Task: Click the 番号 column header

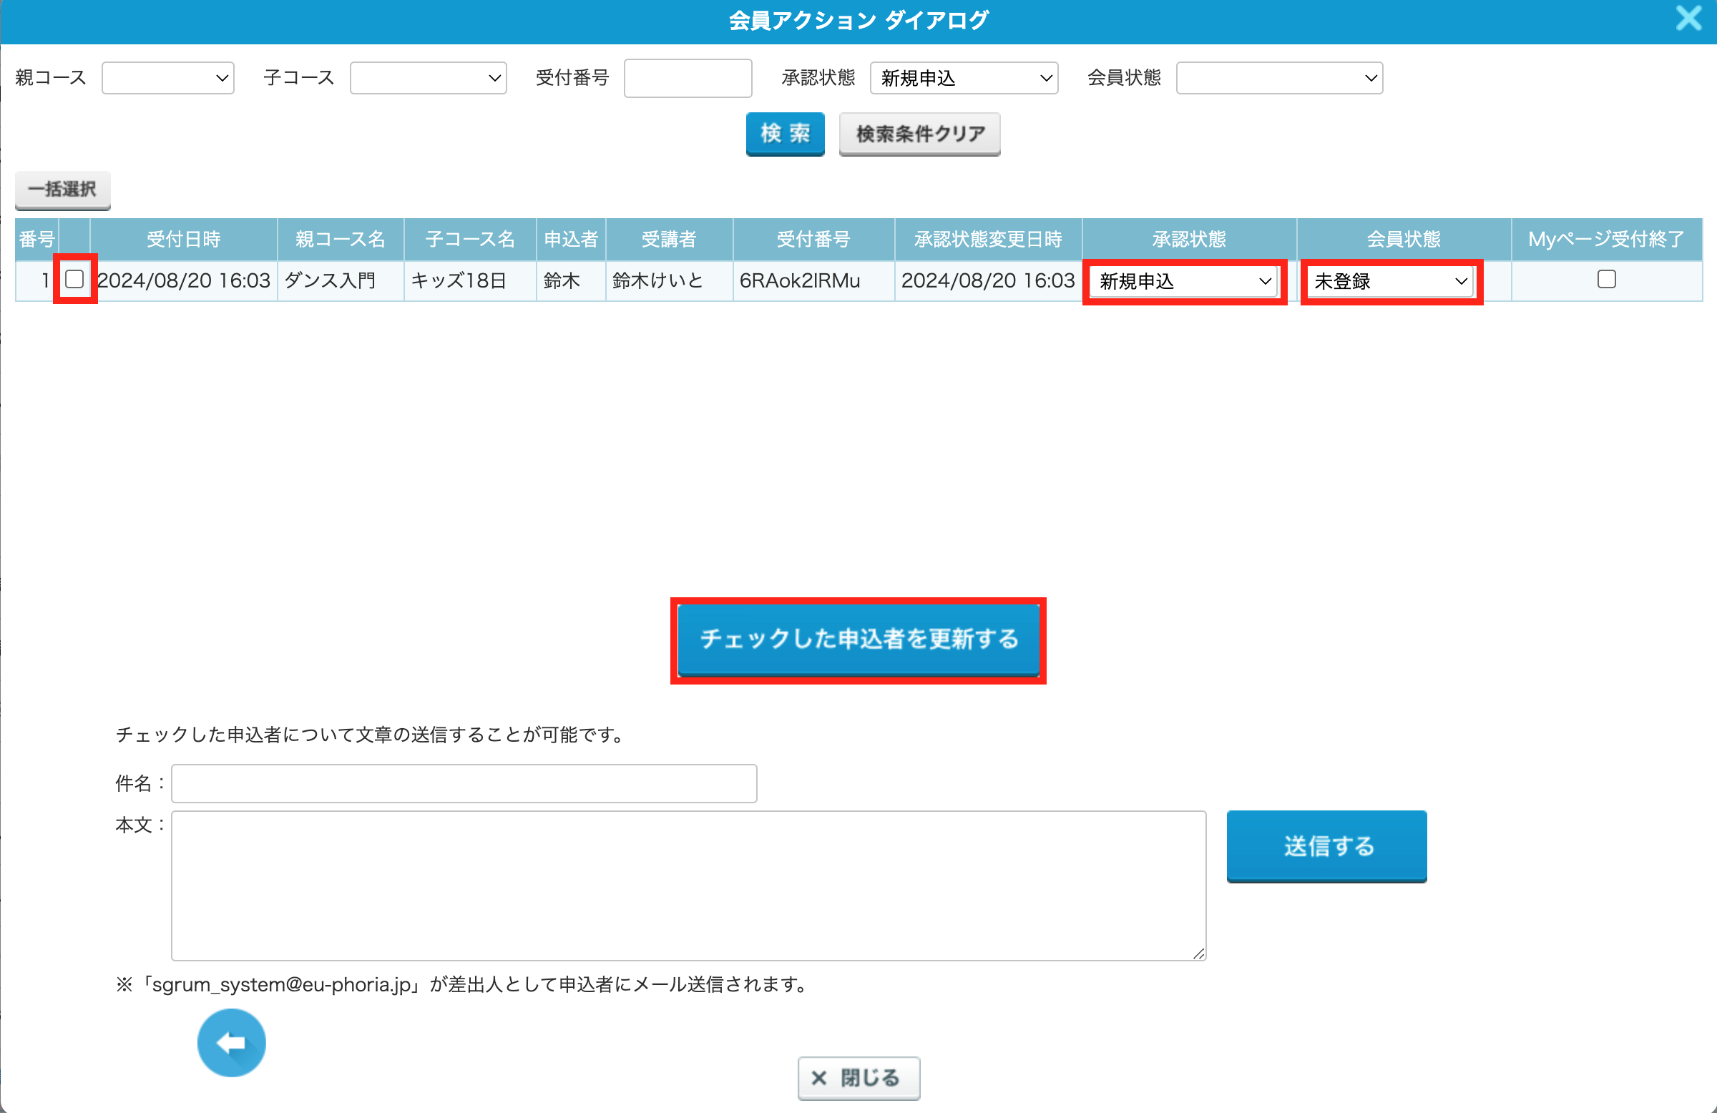Action: point(36,240)
